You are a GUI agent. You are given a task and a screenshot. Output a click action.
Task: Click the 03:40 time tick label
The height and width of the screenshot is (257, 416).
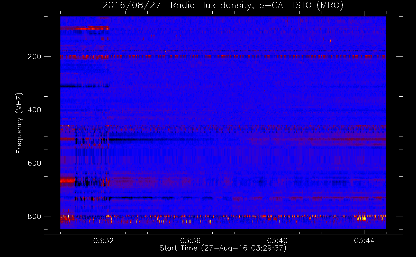point(277,241)
